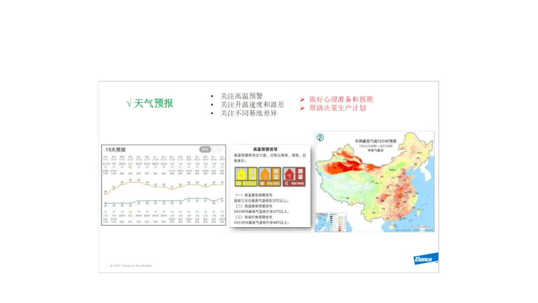Click the bullet 关注不同基地差异

249,113
